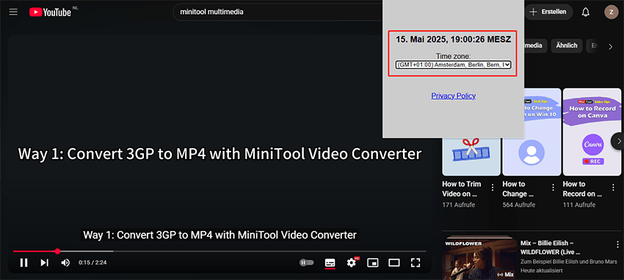The image size is (624, 280).
Task: Skip to the next video
Action: pyautogui.click(x=45, y=262)
